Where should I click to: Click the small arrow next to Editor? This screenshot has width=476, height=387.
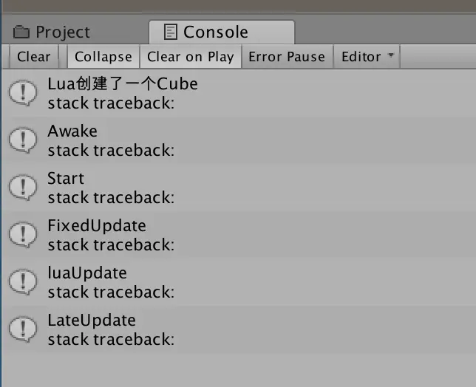click(391, 55)
